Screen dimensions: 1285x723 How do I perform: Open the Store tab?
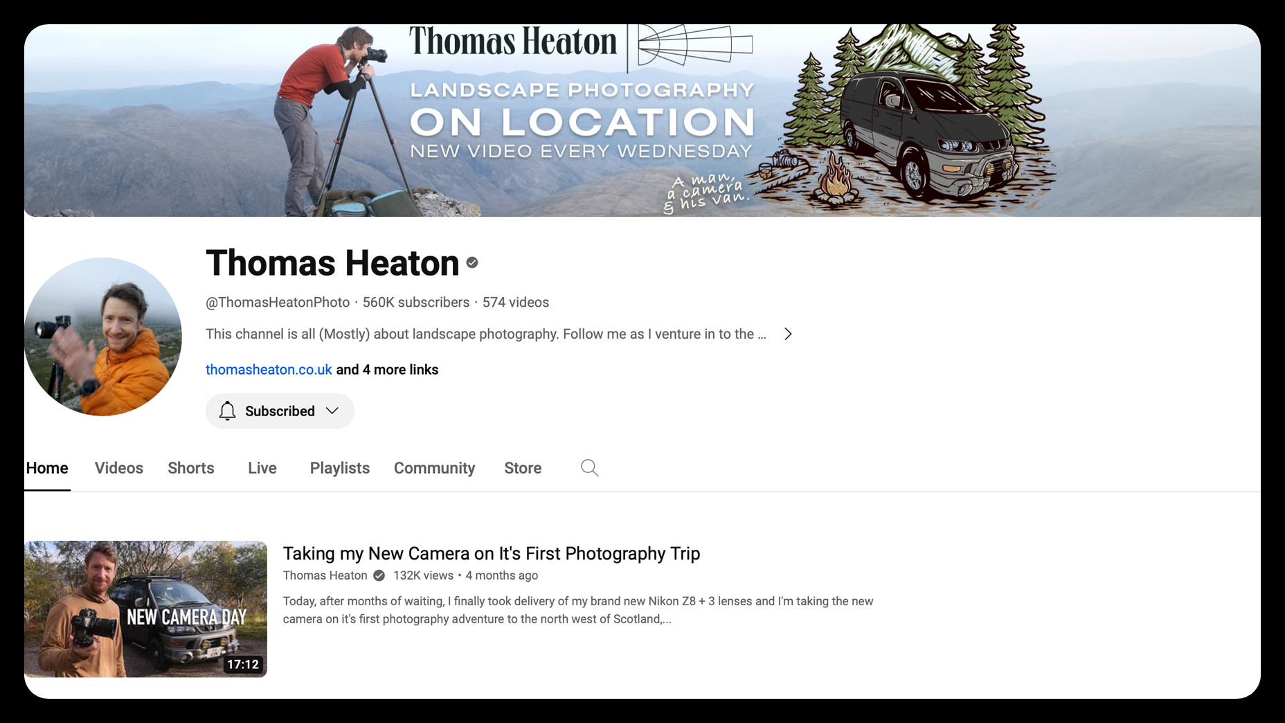[522, 468]
